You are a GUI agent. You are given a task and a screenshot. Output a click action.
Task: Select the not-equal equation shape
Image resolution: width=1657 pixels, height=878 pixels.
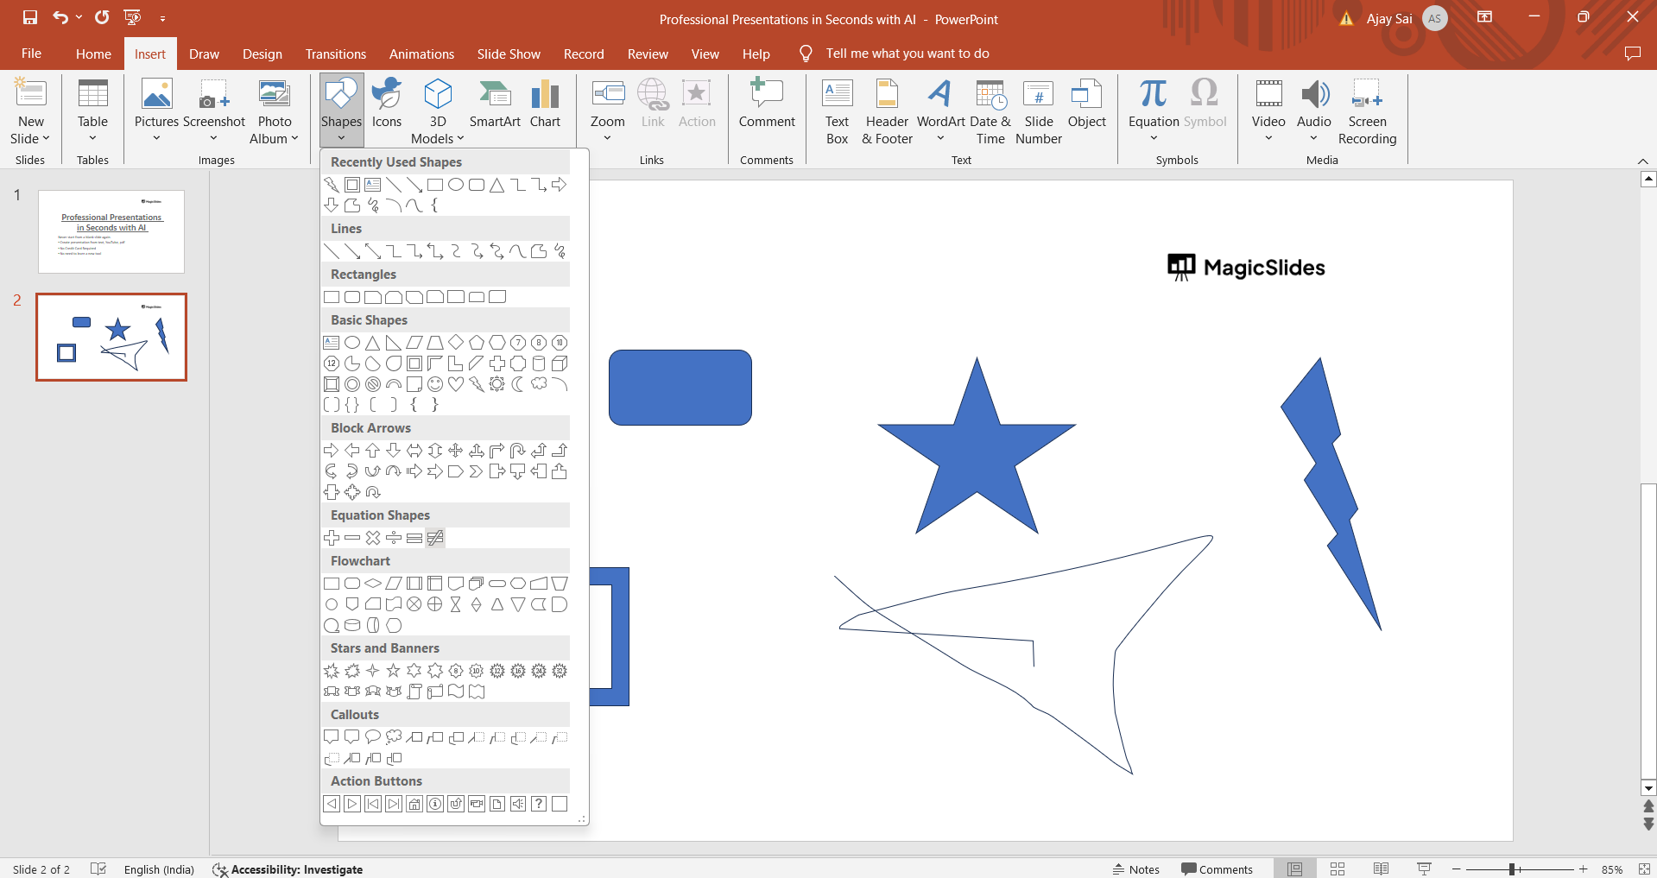point(435,538)
